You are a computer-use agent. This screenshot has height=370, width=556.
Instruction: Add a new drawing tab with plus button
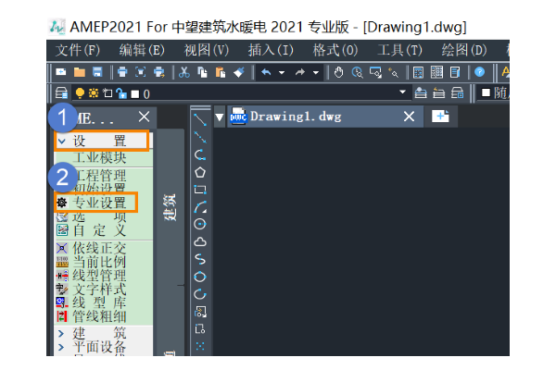pos(440,117)
